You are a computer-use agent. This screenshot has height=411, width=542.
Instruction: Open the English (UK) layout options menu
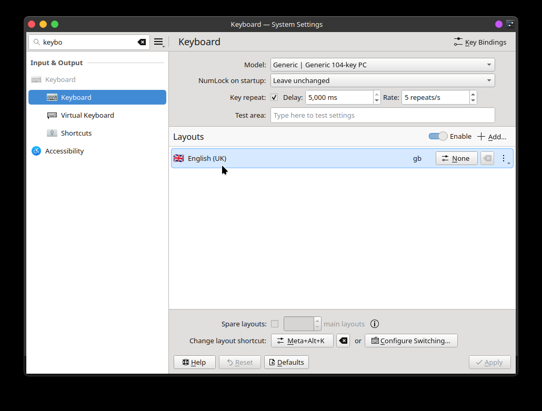point(505,159)
